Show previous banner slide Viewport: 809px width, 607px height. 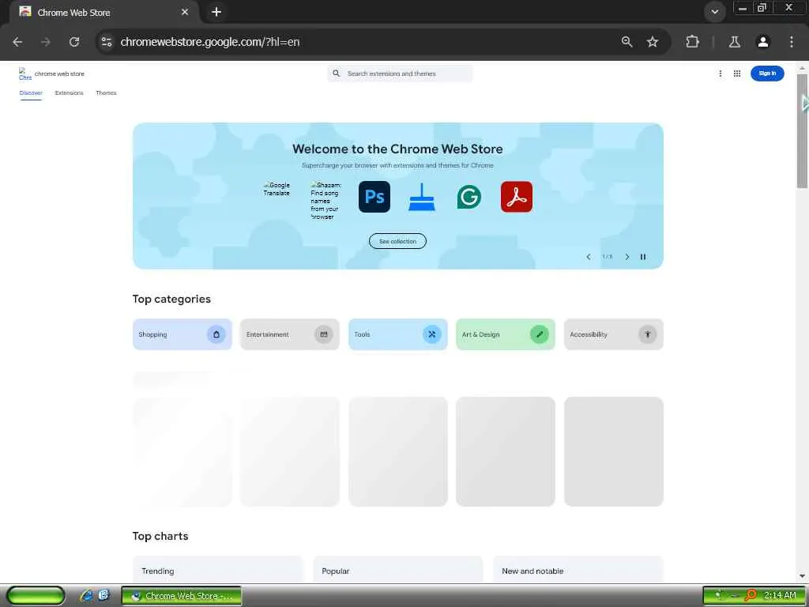(x=588, y=257)
